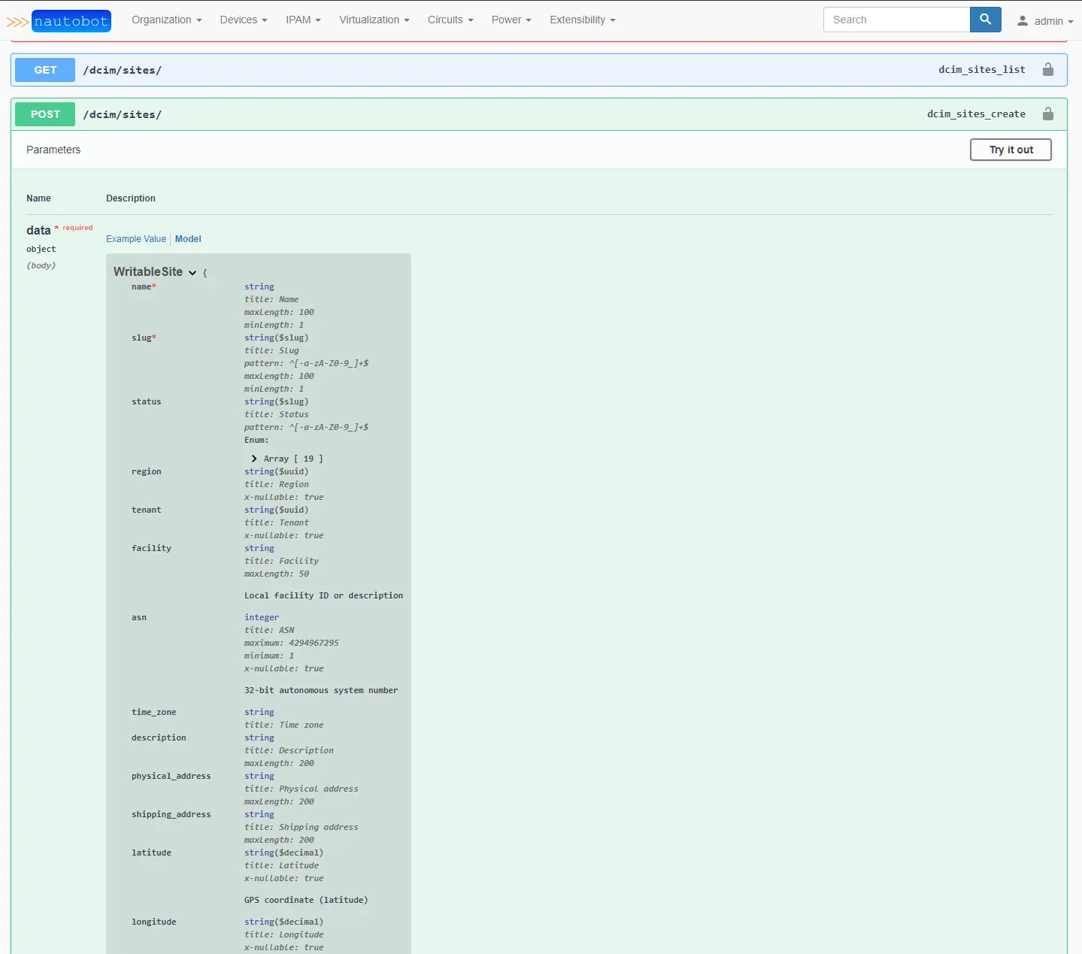The height and width of the screenshot is (954, 1082).
Task: Click the Nautobot logo
Action: [x=59, y=21]
